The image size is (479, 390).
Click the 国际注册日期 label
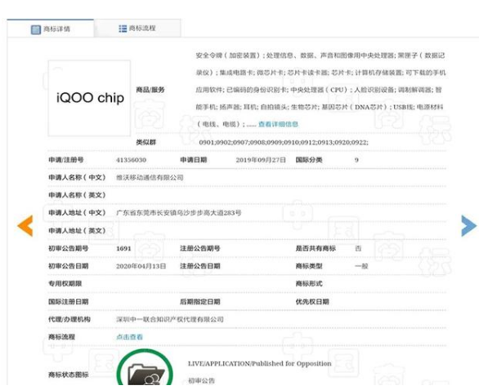69,302
